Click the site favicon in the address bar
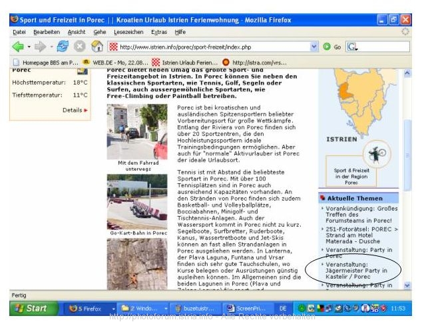Screen dimensions: 424x326 113,47
